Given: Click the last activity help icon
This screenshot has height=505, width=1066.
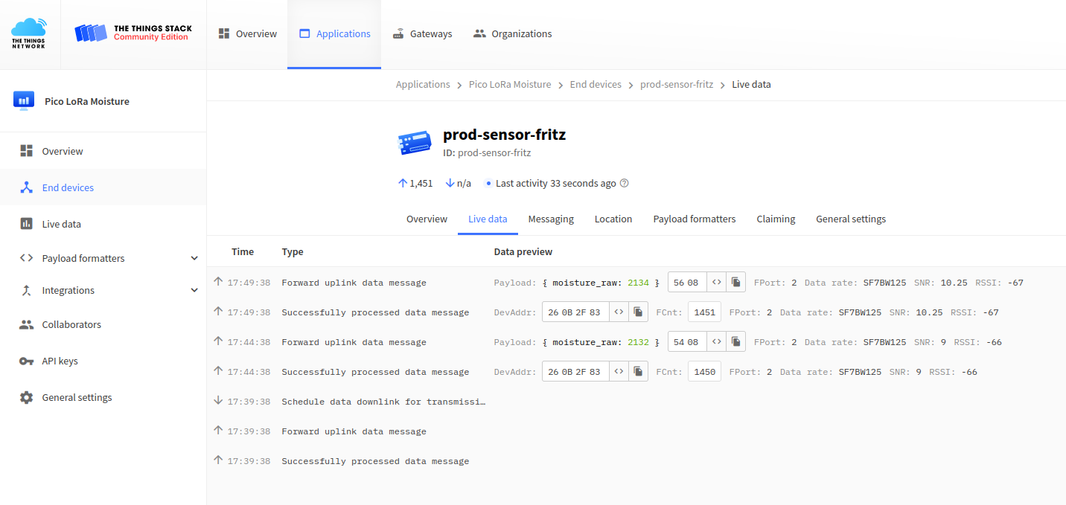Looking at the screenshot, I should pyautogui.click(x=625, y=183).
